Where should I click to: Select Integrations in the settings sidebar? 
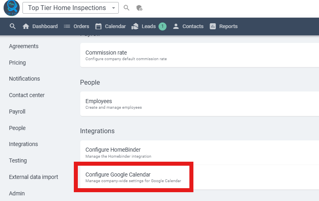23,144
